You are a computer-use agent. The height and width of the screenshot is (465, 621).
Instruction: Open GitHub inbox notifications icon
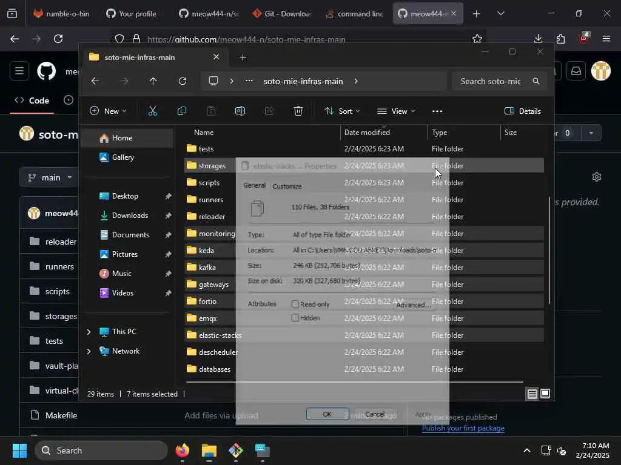coord(576,71)
